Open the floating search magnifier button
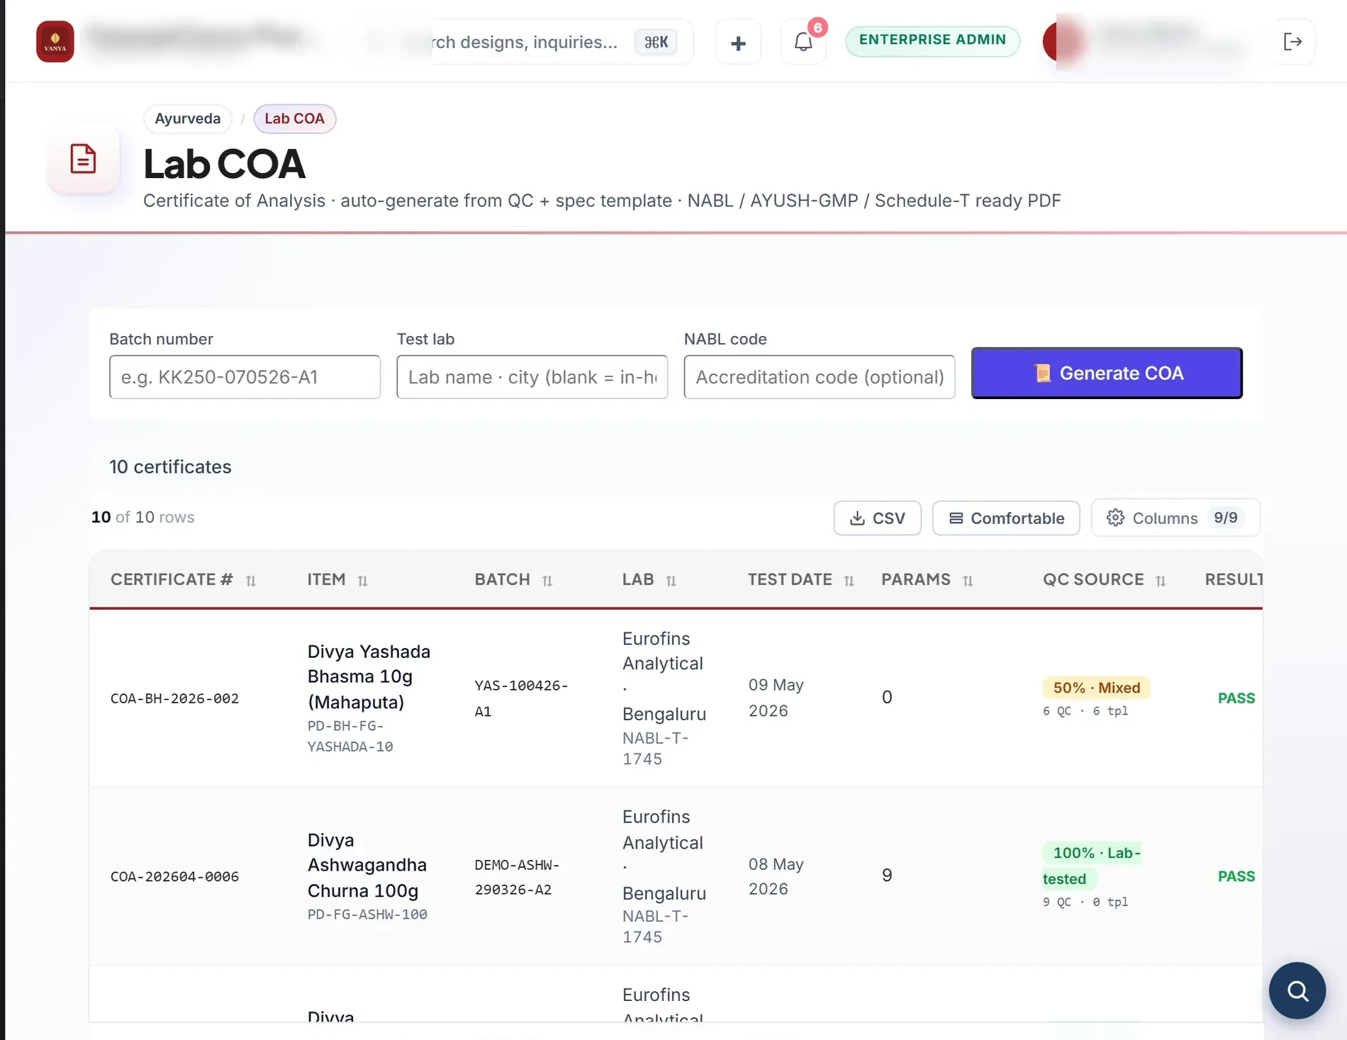Screen dimensions: 1347x1040 click(1297, 990)
